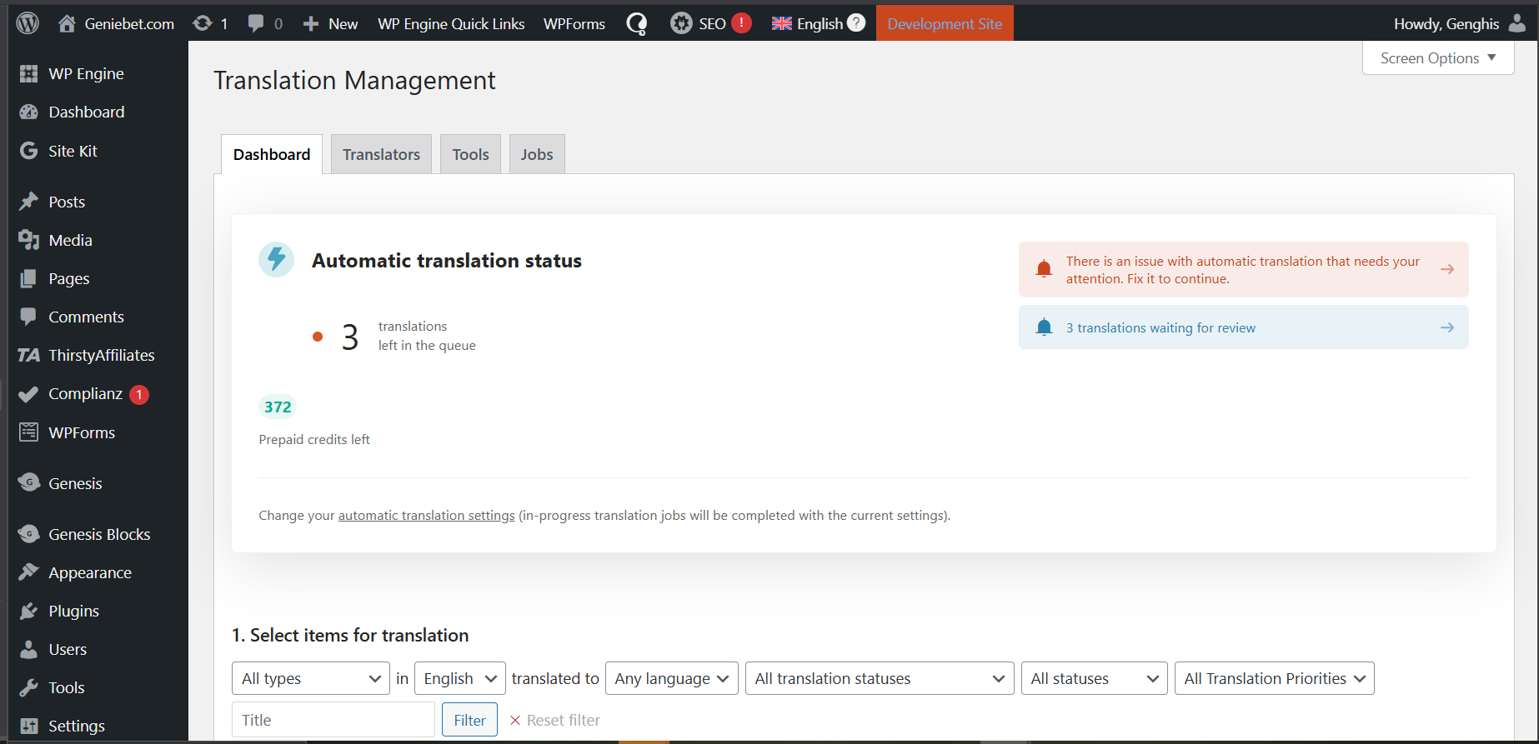Open the Any language dropdown
The width and height of the screenshot is (1539, 744).
pyautogui.click(x=672, y=678)
